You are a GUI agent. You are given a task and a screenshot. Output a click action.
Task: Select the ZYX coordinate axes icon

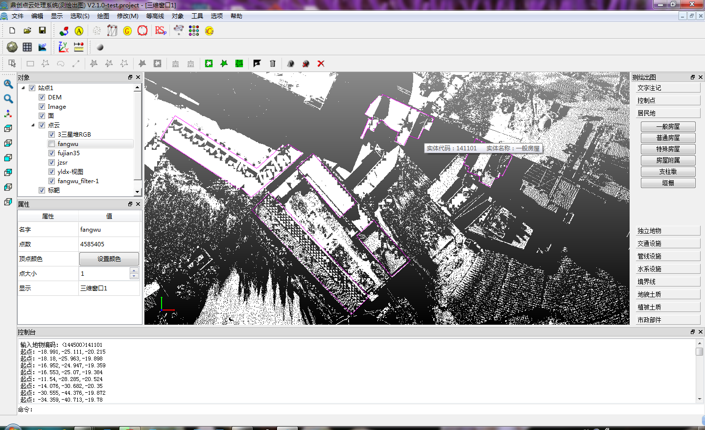[x=63, y=47]
